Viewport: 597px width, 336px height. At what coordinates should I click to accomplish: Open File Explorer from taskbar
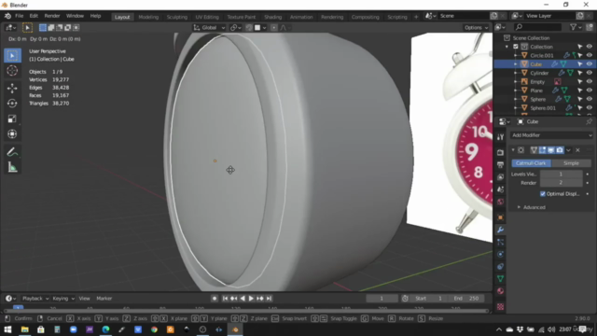pos(25,329)
